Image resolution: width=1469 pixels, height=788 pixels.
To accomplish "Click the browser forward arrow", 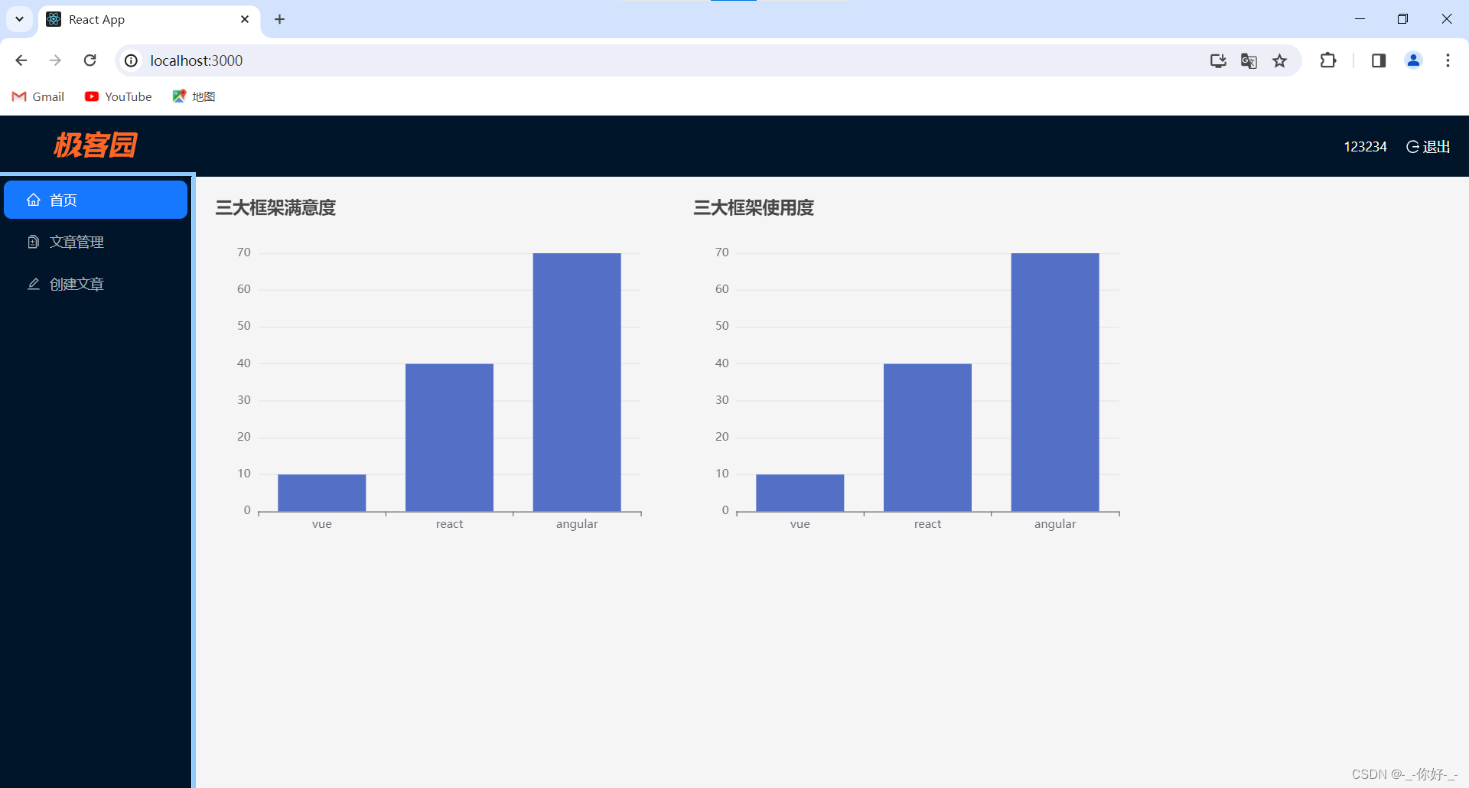I will (55, 60).
